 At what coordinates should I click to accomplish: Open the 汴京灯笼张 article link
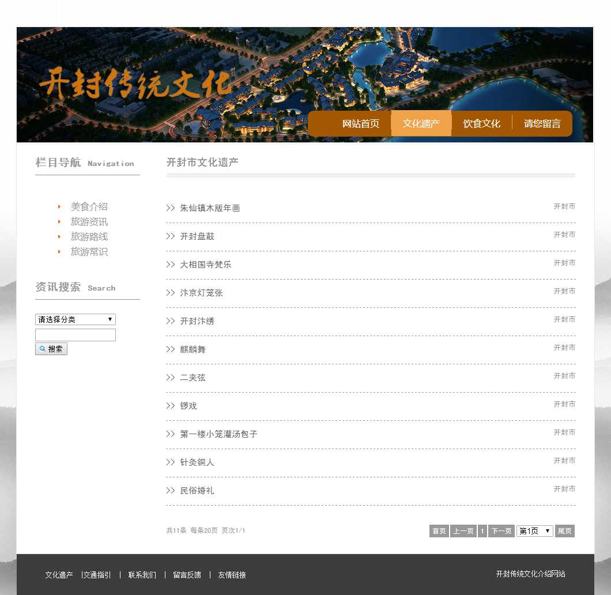click(201, 293)
